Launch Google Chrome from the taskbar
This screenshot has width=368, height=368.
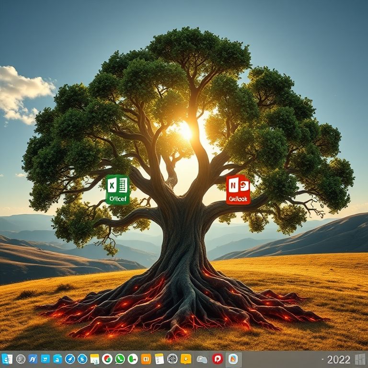coord(107,359)
